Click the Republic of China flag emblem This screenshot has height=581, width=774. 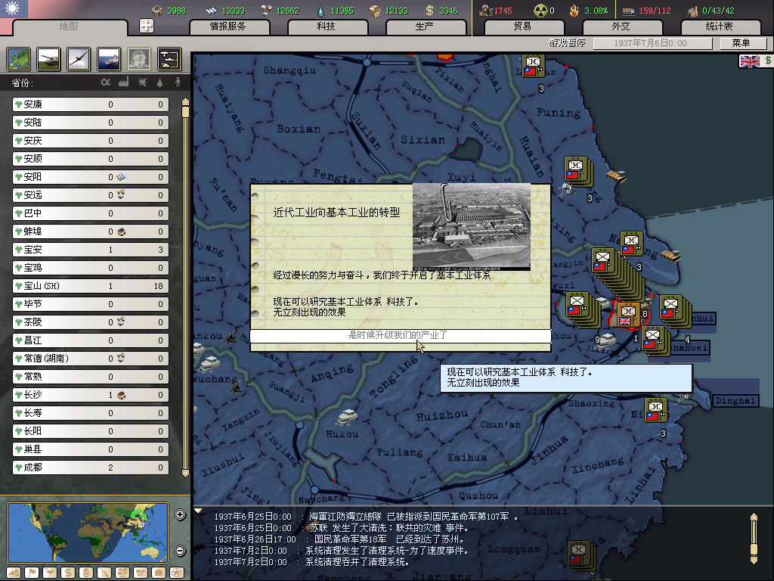(13, 9)
